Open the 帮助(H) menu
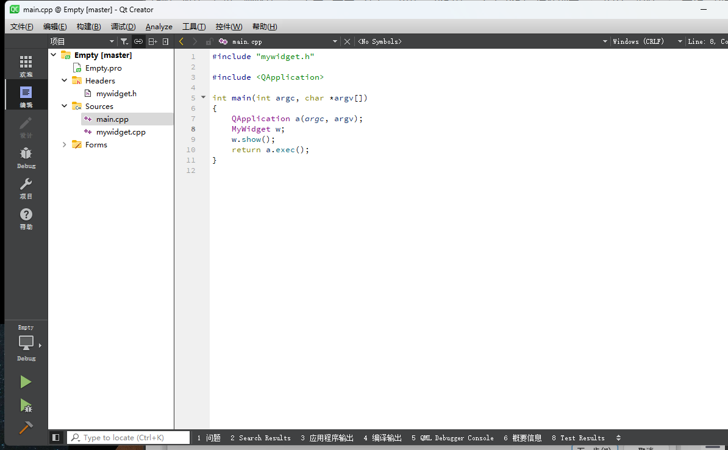728x450 pixels. [x=265, y=26]
